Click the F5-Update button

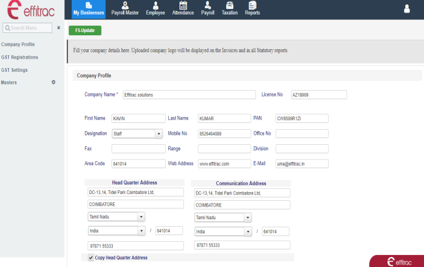coord(85,30)
